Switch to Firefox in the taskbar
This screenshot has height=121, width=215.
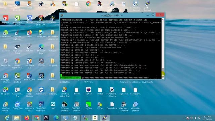[x=27, y=118]
